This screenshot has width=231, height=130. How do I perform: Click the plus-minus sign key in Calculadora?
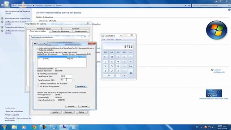click(124, 57)
